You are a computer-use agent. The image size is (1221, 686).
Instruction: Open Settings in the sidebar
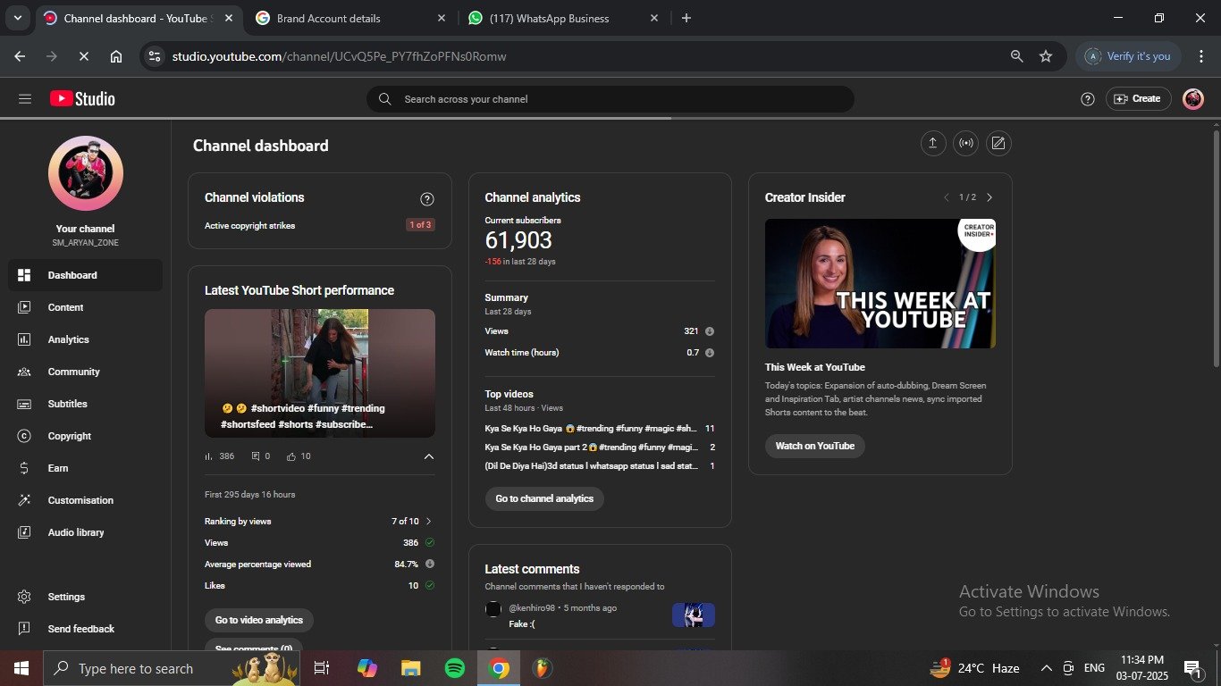pos(85,597)
